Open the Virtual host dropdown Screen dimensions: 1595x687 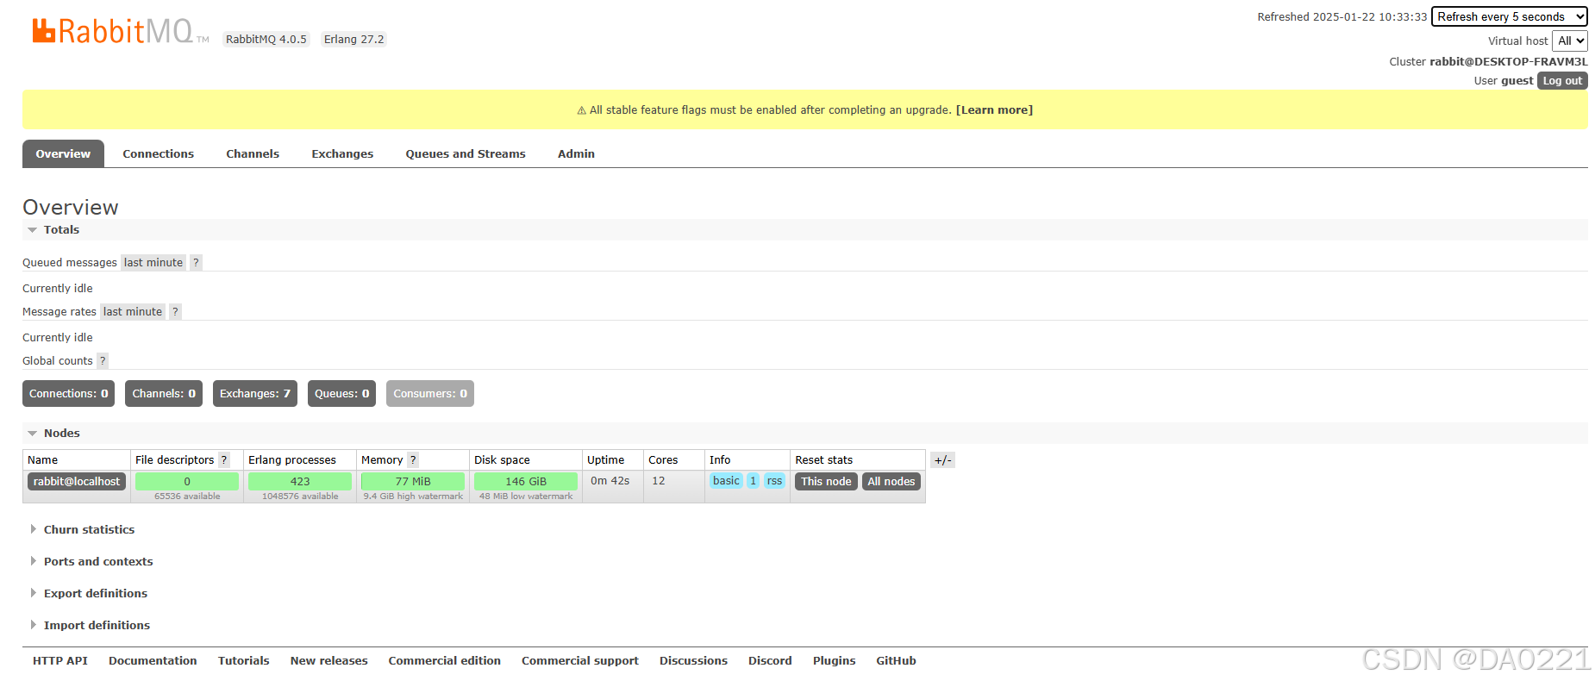1569,41
